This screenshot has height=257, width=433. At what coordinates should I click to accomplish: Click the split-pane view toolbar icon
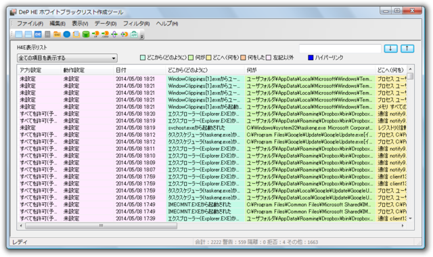pos(28,34)
